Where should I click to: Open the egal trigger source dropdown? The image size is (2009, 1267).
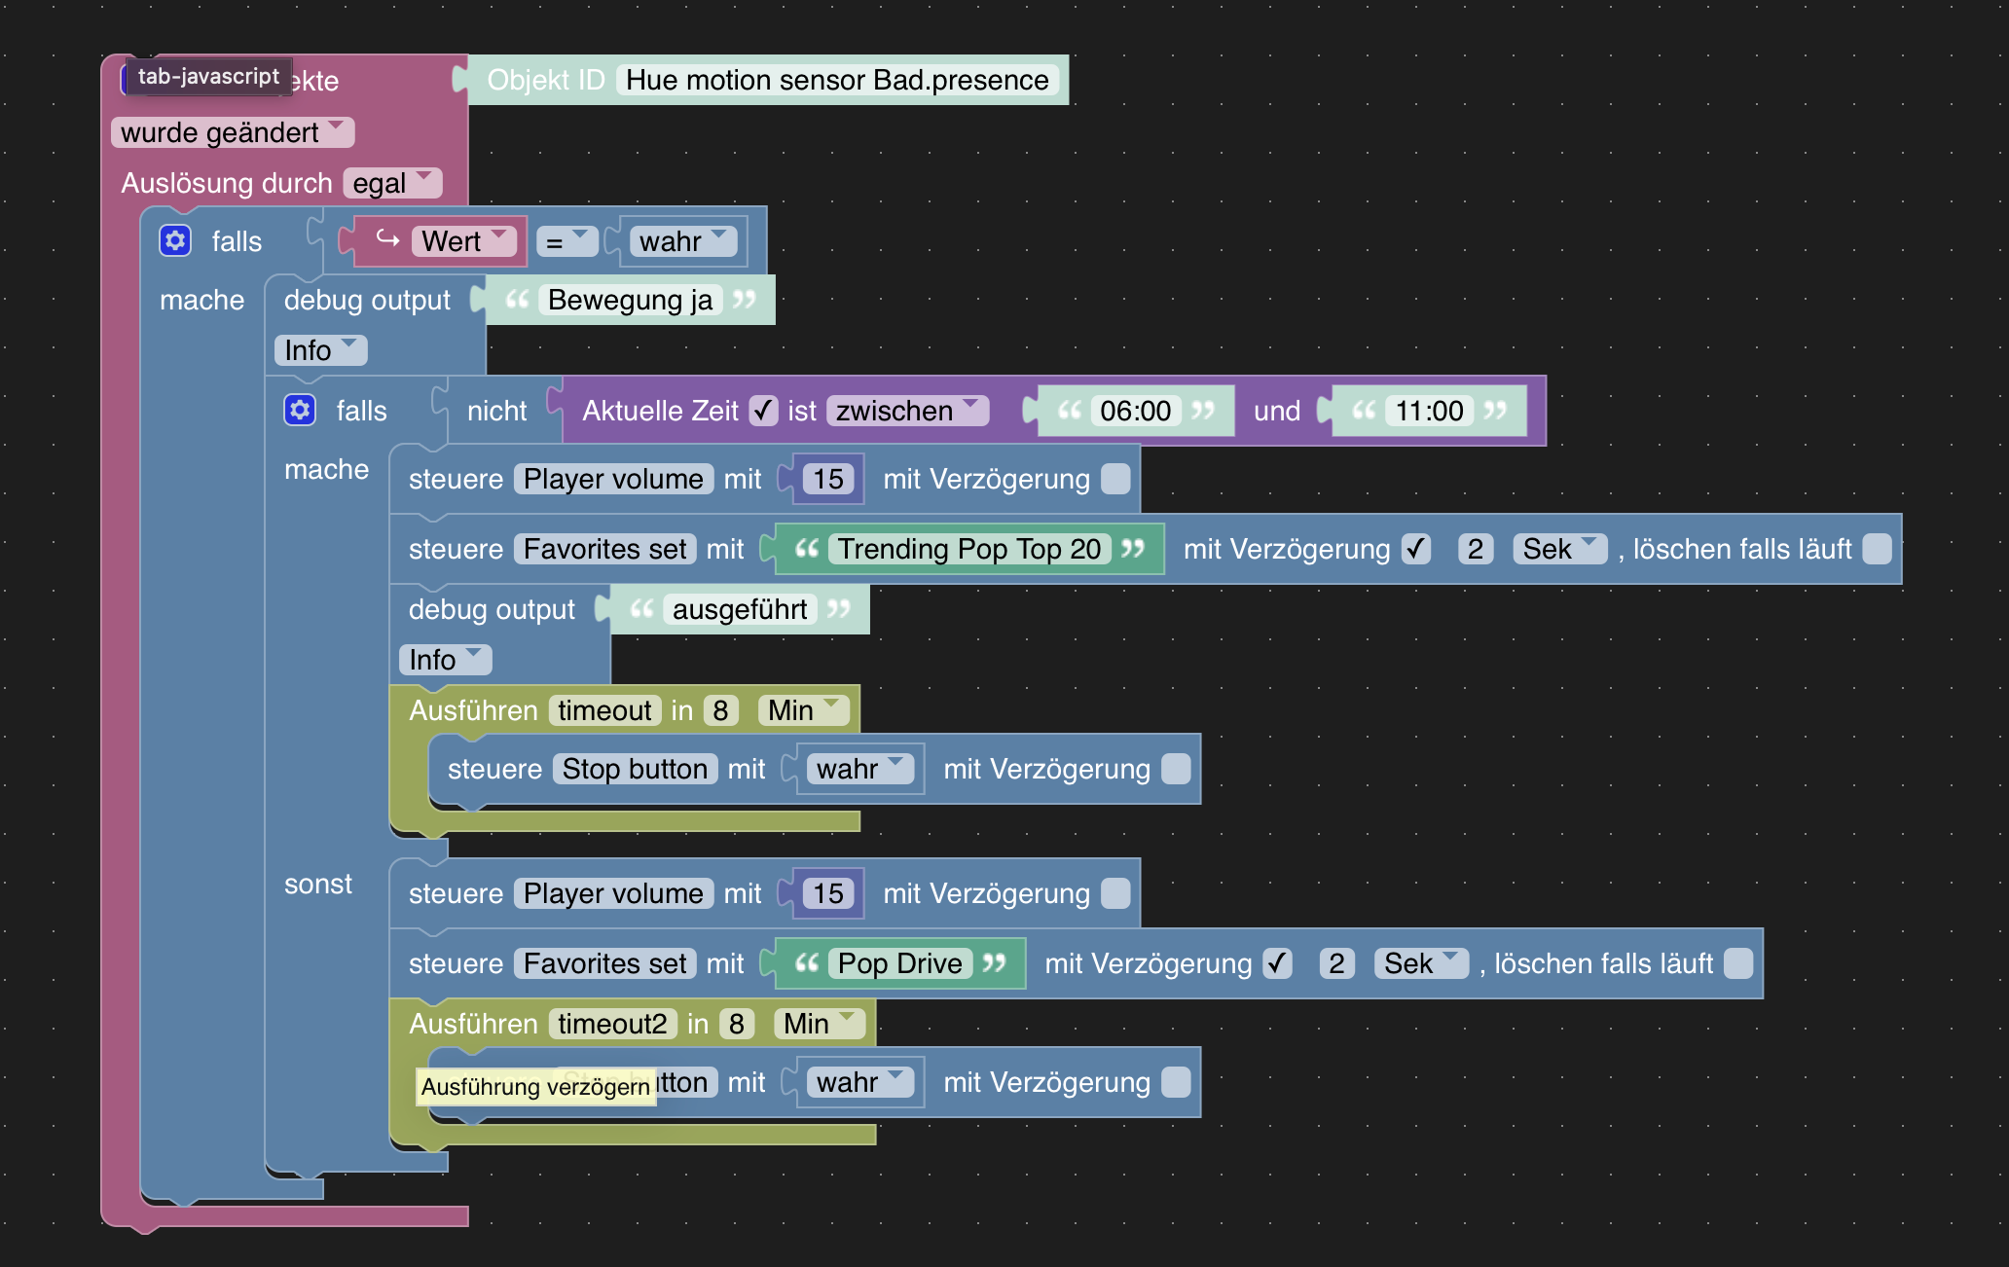(391, 183)
